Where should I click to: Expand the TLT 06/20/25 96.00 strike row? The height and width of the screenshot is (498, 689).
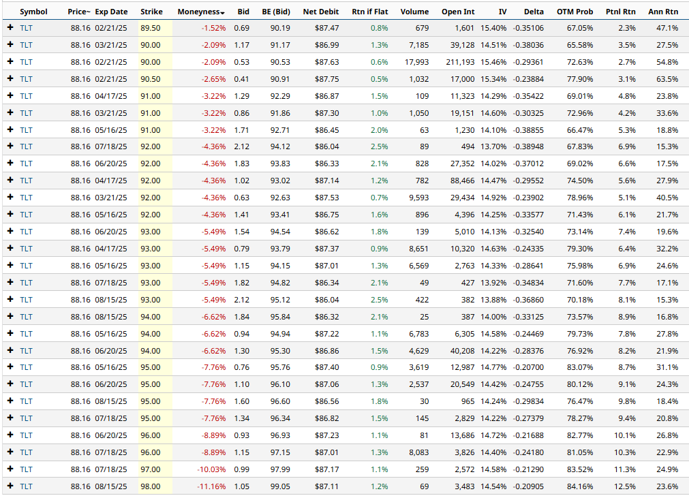click(x=10, y=435)
